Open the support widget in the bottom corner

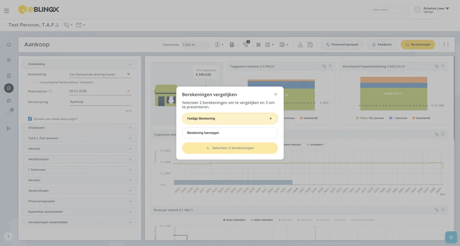coord(451,237)
